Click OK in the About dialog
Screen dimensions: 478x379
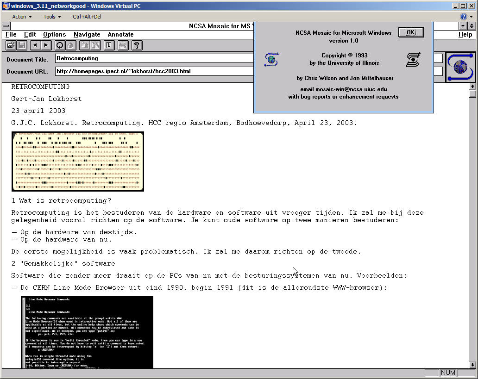click(411, 32)
